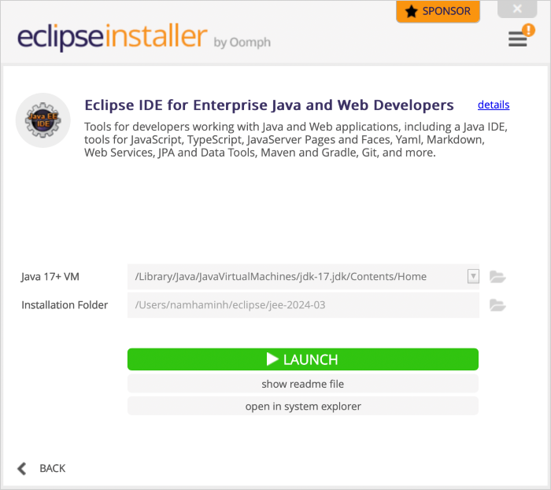The image size is (551, 490).
Task: Click the SPONSOR button
Action: (438, 12)
